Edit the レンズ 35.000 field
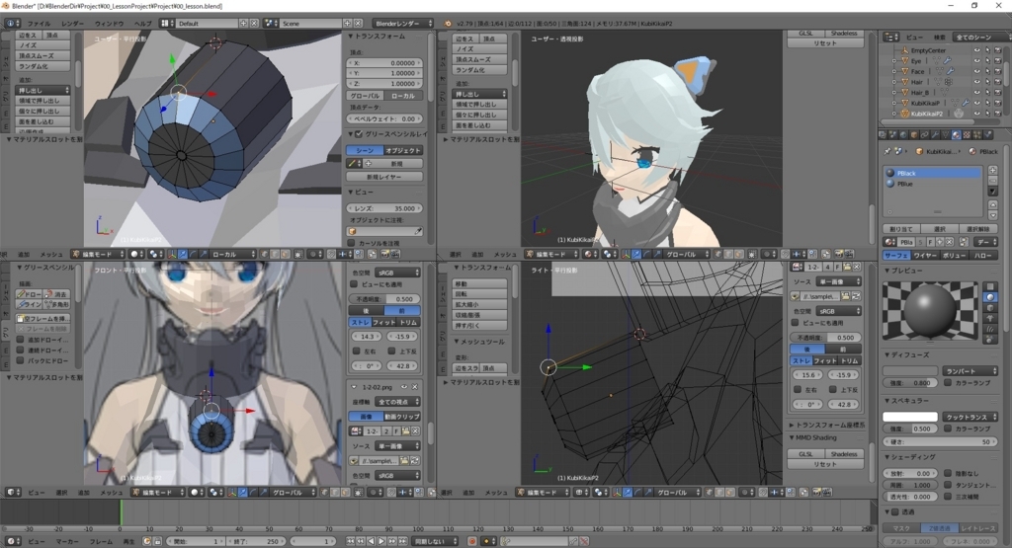Screen dimensions: 1012x548 [384, 208]
